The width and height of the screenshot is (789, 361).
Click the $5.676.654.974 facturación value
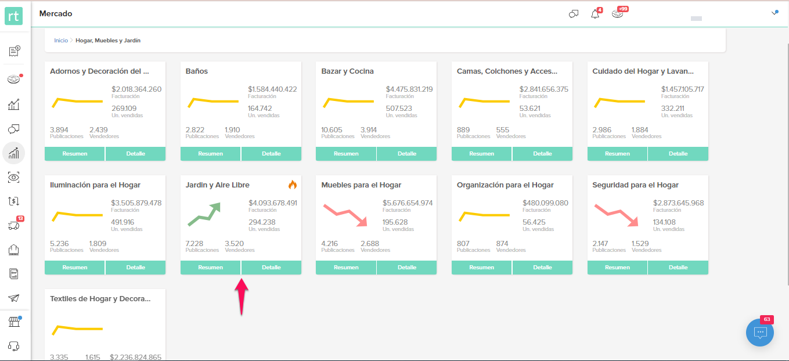[408, 203]
